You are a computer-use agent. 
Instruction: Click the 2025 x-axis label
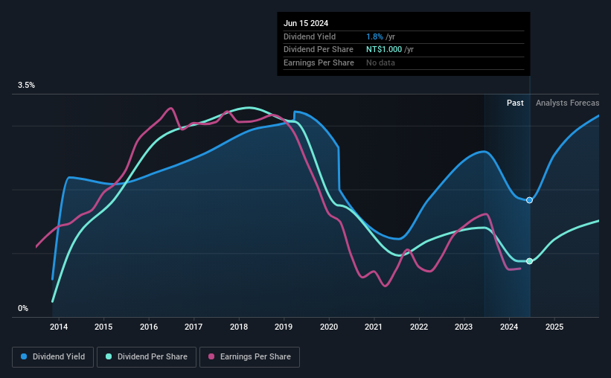click(554, 327)
